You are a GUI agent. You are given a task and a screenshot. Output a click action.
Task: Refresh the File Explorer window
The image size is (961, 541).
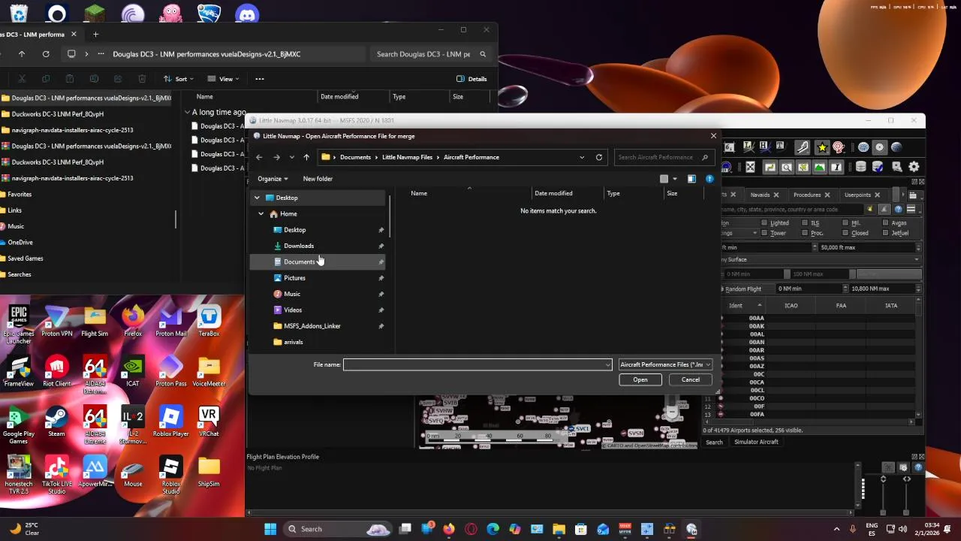[x=46, y=54]
